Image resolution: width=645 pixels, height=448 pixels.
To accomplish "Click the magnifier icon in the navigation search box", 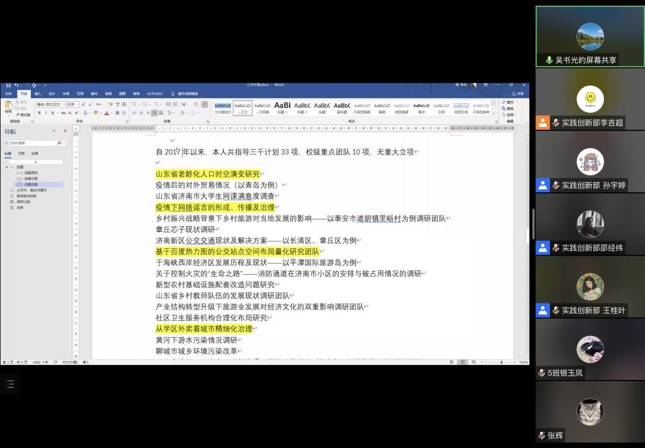I will (x=59, y=143).
